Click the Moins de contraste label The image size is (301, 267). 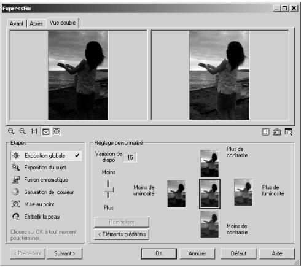(x=237, y=229)
